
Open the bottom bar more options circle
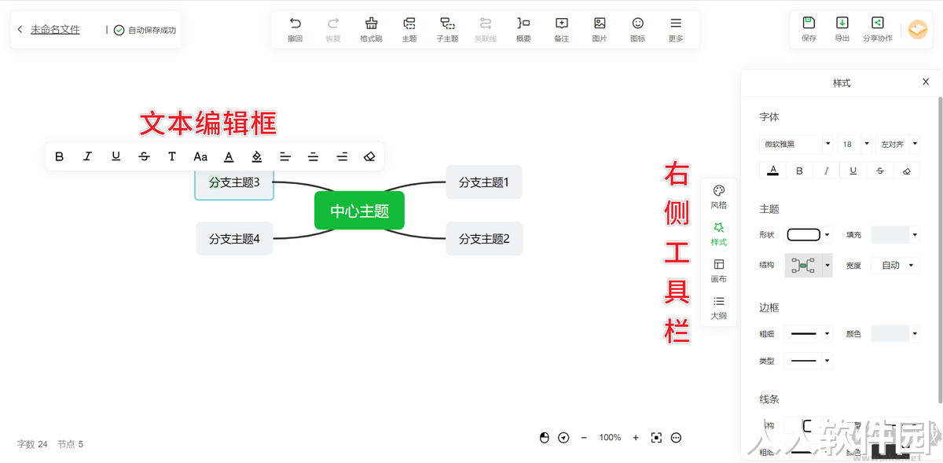point(676,438)
